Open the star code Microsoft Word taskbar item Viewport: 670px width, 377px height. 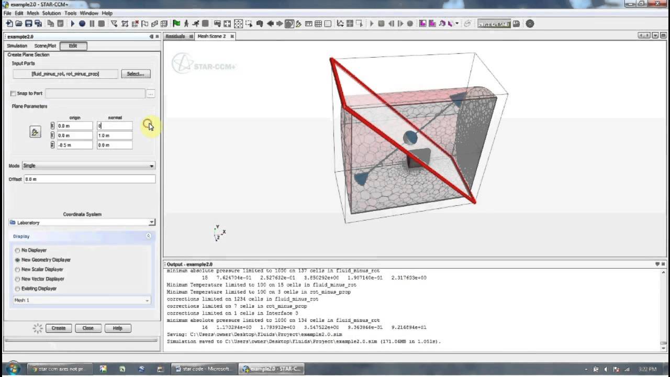tap(204, 369)
